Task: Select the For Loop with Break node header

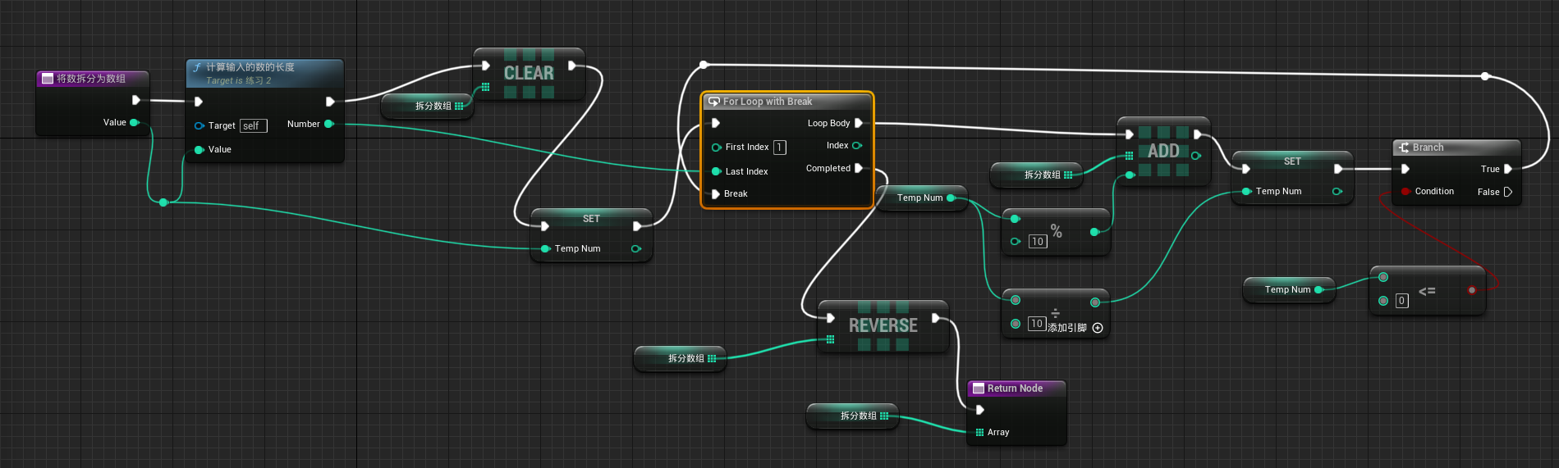Action: [786, 102]
